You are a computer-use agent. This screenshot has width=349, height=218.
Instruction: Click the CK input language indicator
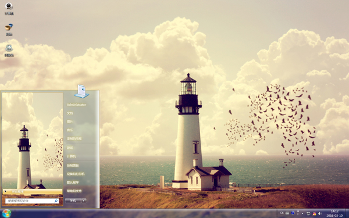(x=282, y=213)
